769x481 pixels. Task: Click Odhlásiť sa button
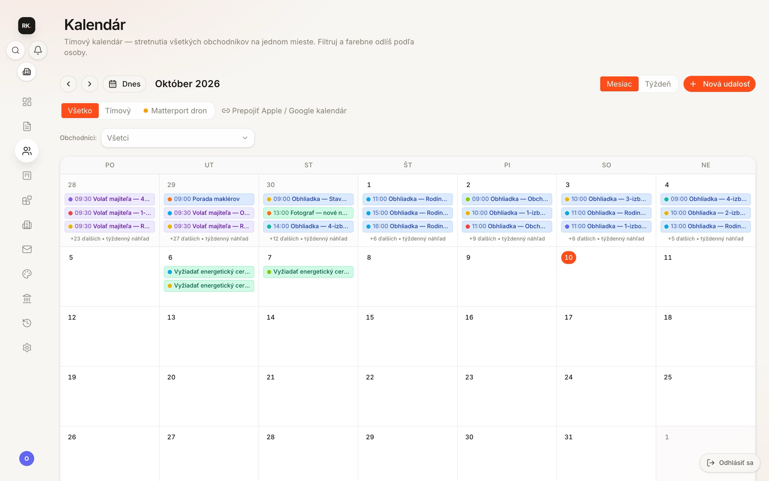point(730,463)
